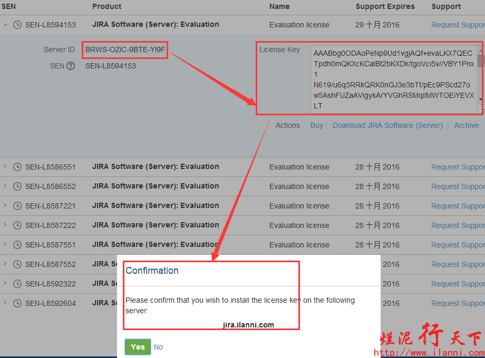Click the clock icon beside SEN-L8586551
The height and width of the screenshot is (358, 485).
tap(17, 167)
